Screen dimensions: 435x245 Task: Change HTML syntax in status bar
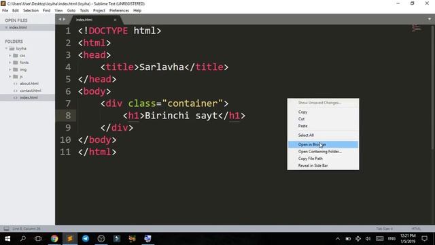tap(416, 229)
